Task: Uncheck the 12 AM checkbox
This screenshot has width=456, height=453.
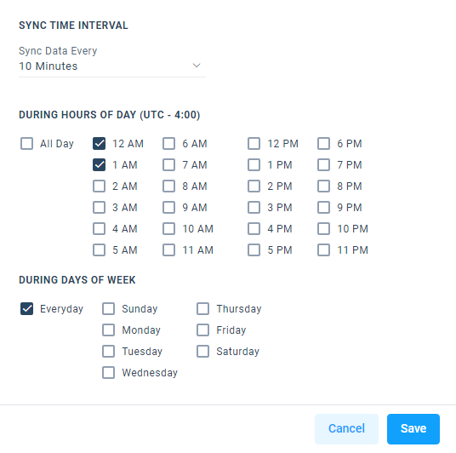Action: 100,144
